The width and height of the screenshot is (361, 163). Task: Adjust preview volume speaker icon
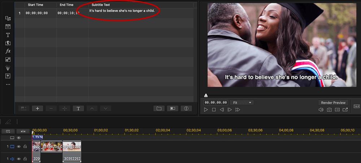click(x=321, y=110)
